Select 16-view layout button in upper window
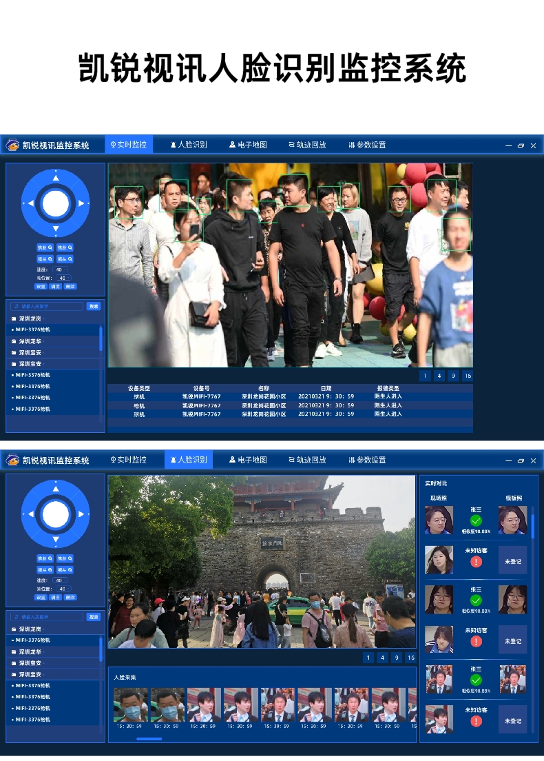This screenshot has width=544, height=761. (x=468, y=376)
